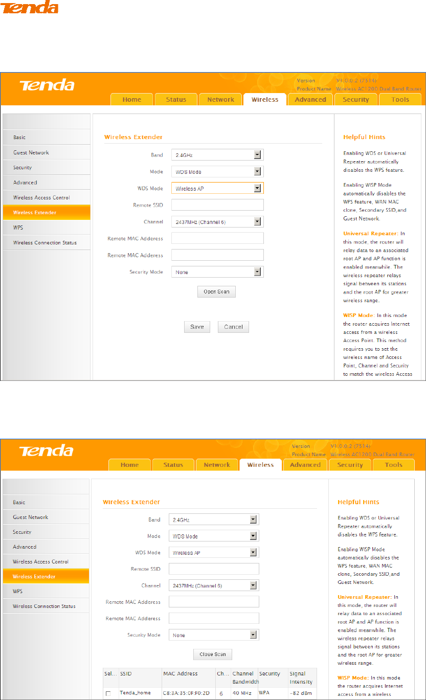Click the Tenda logo in the lower screenshot's header
This screenshot has height=700, width=426.
47,451
